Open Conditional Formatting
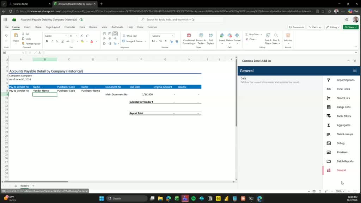Screen dimensions: 361x203 point(189,39)
